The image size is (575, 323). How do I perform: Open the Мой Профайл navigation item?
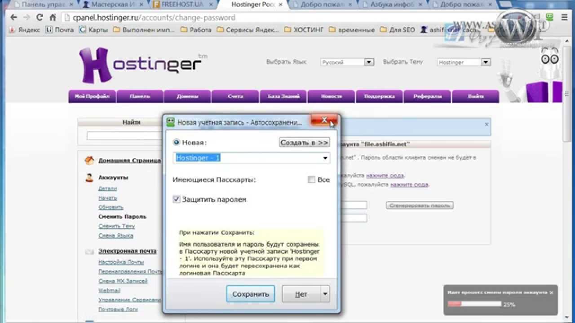click(92, 96)
